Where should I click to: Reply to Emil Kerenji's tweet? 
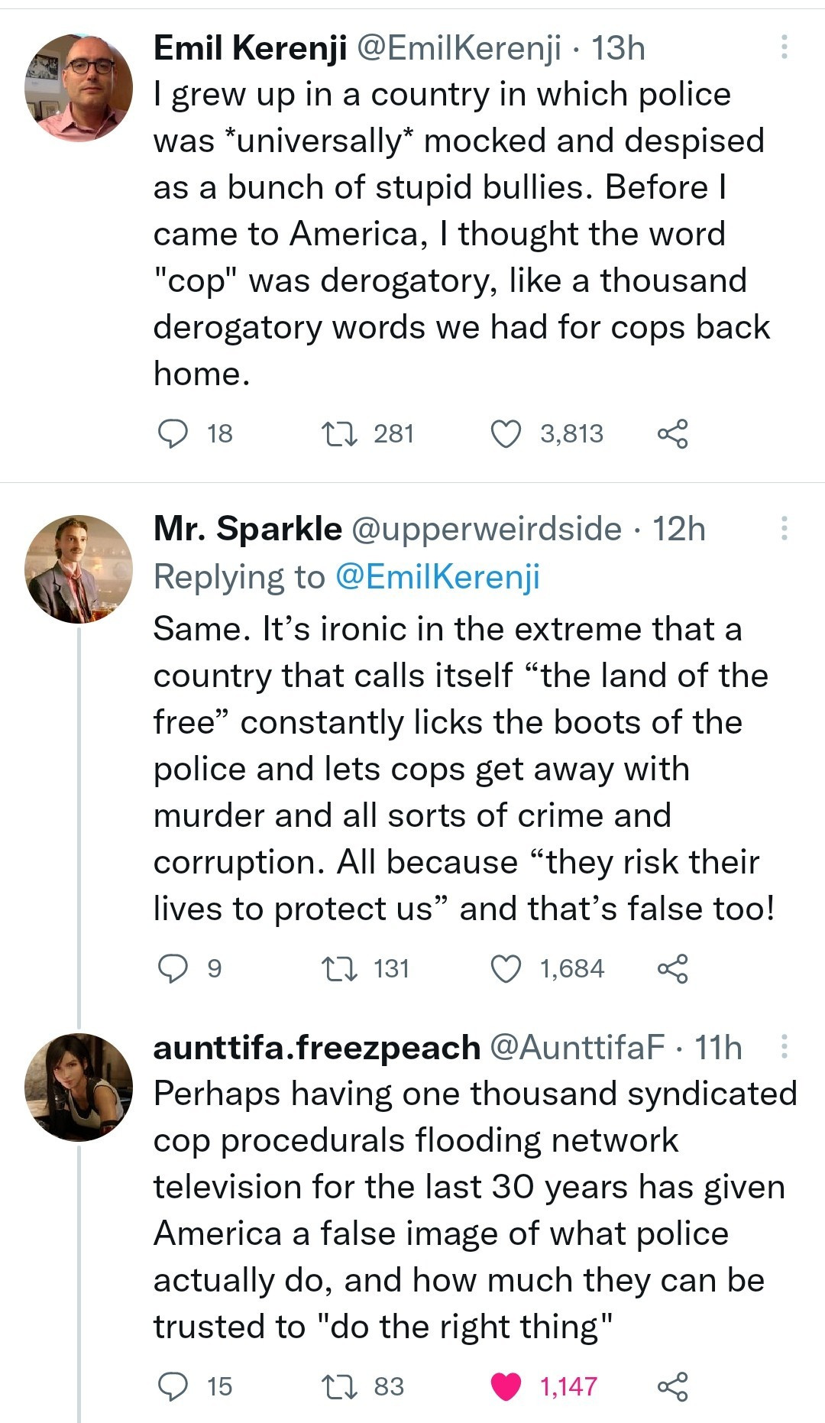173,434
